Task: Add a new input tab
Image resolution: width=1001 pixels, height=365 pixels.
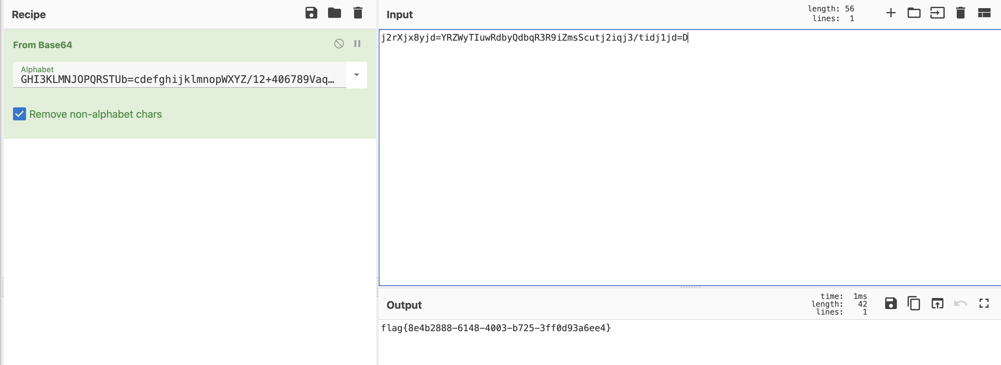Action: click(x=891, y=13)
